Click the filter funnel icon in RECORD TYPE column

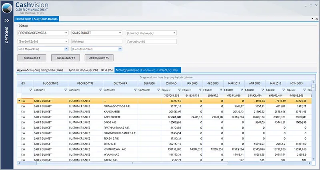[x=100, y=90]
